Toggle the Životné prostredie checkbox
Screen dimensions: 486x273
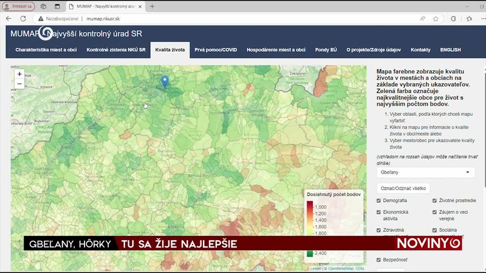point(434,201)
